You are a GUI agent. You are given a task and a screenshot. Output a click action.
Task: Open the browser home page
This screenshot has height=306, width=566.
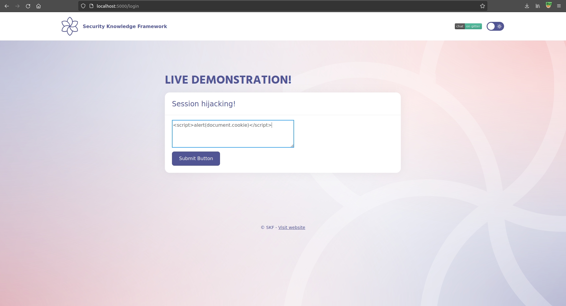(38, 6)
